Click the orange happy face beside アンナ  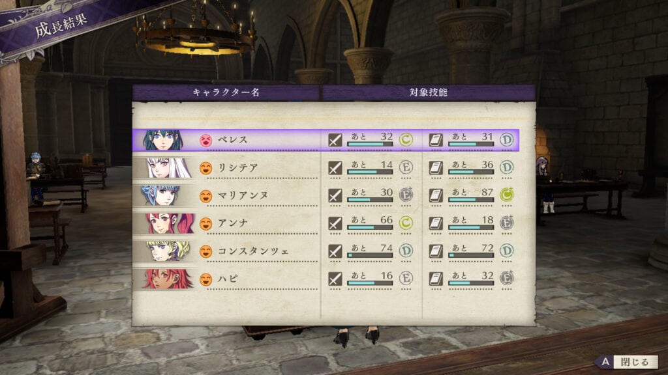click(x=205, y=224)
